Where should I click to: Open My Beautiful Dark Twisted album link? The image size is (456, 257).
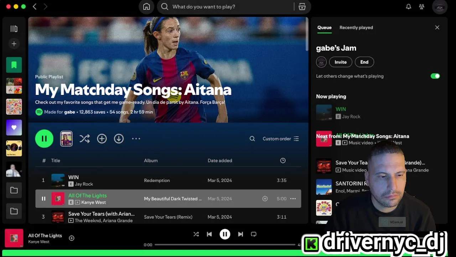173,199
